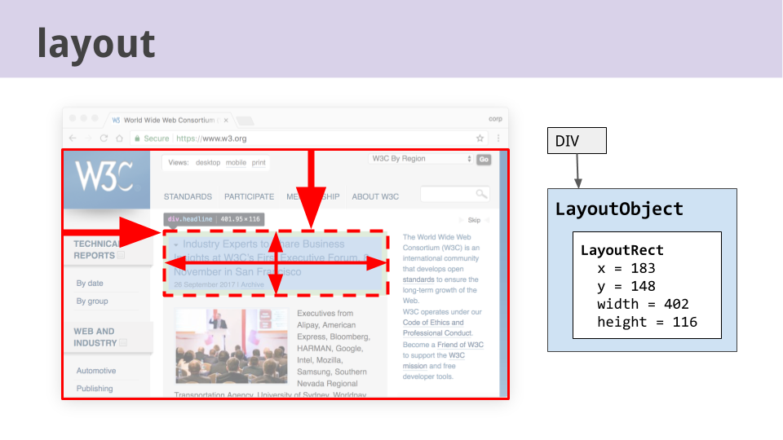Click the magnifier search icon
The height and width of the screenshot is (440, 783).
pyautogui.click(x=481, y=194)
